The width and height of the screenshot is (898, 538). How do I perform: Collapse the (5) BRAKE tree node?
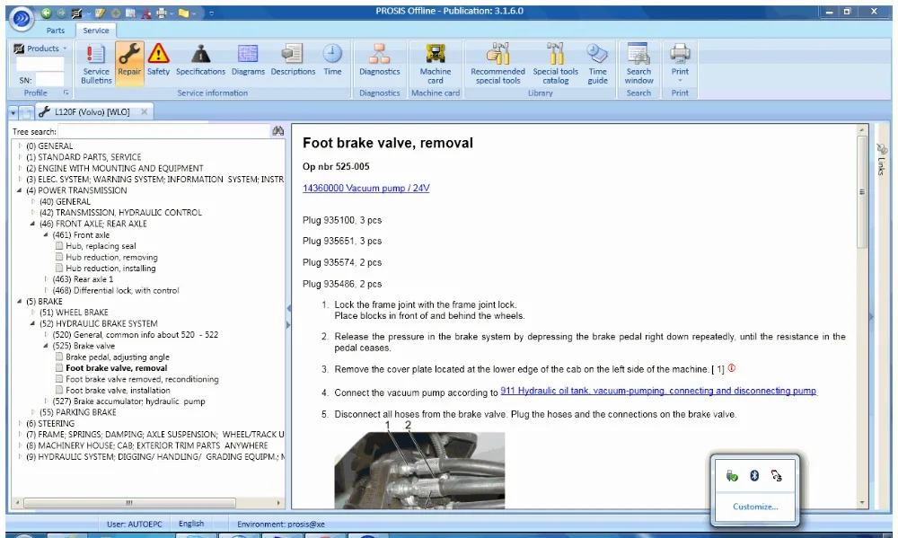coord(20,302)
